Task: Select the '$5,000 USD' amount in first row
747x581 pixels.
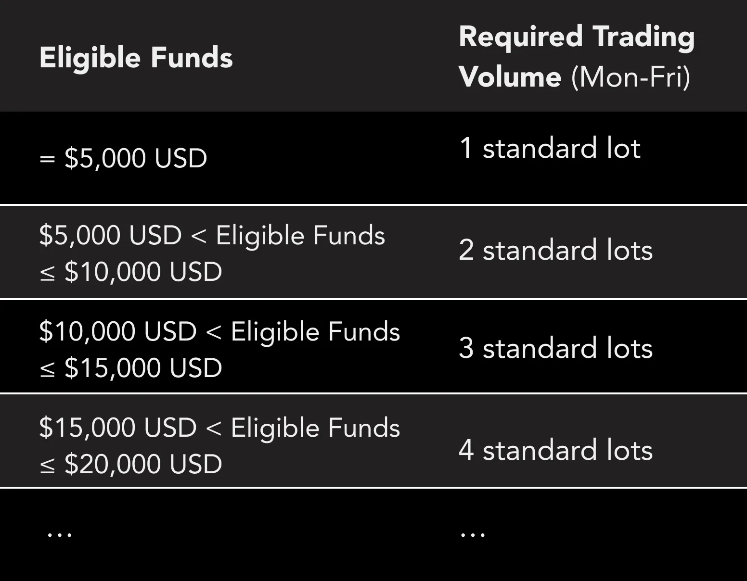Action: pos(136,158)
